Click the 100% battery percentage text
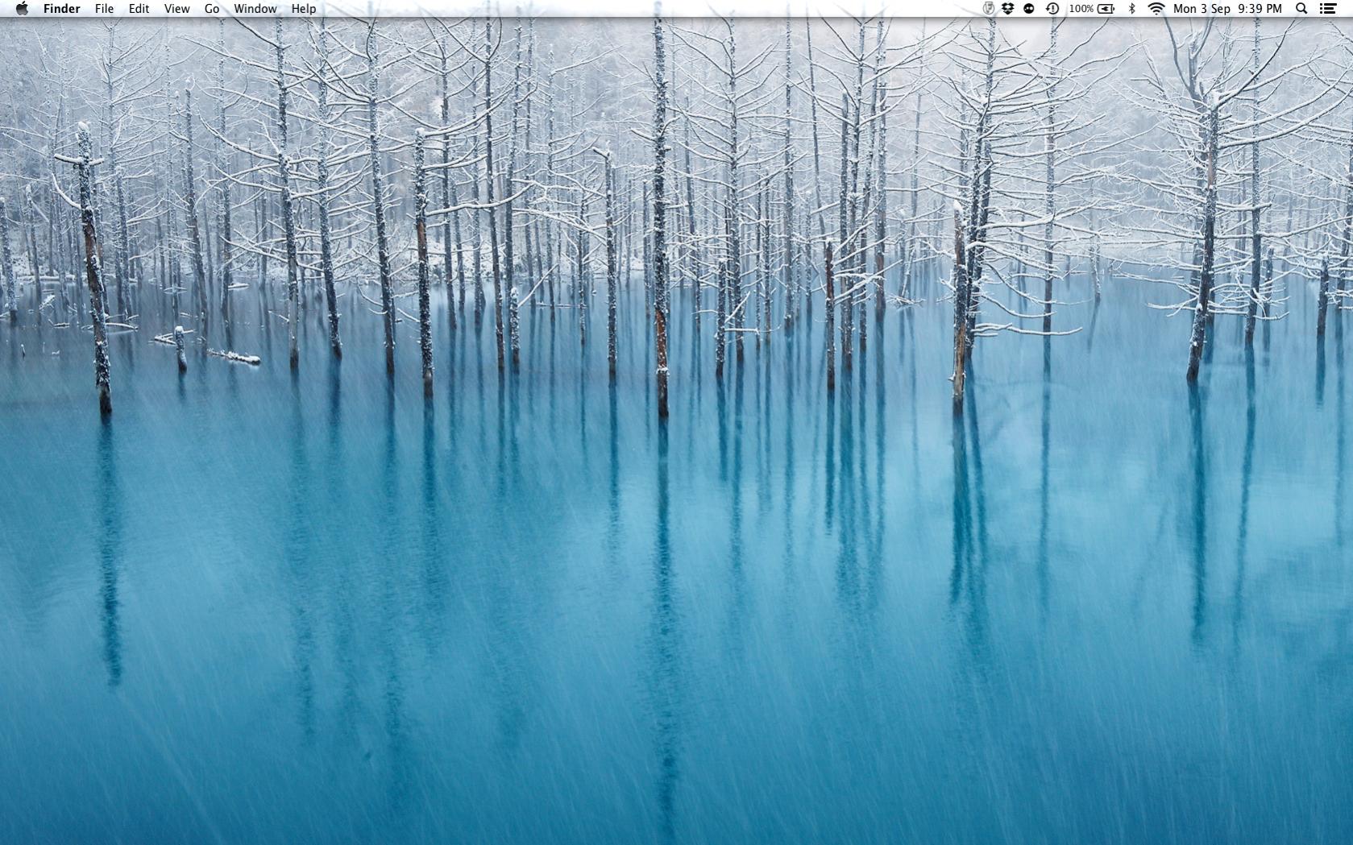The image size is (1353, 845). pos(1081,8)
